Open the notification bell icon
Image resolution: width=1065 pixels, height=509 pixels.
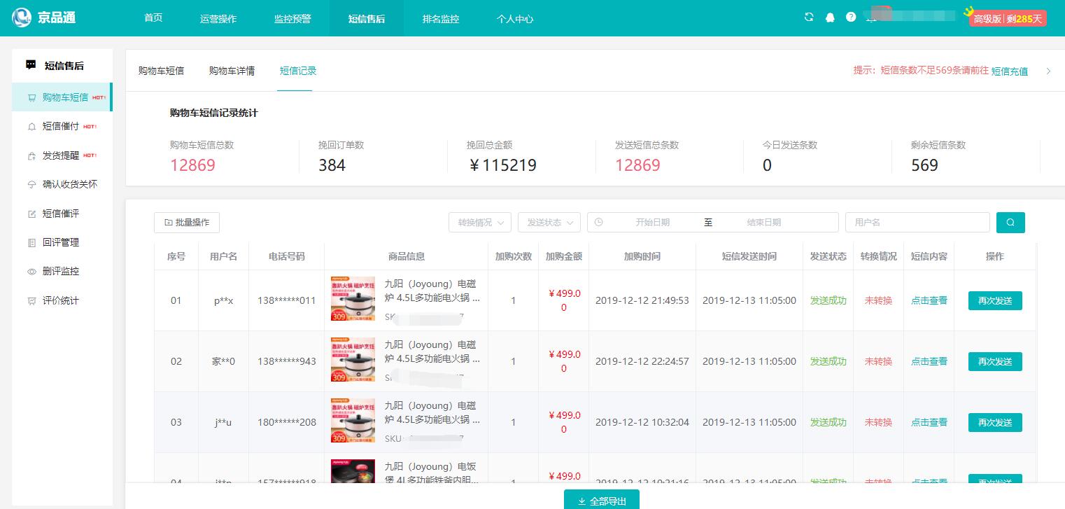point(830,18)
